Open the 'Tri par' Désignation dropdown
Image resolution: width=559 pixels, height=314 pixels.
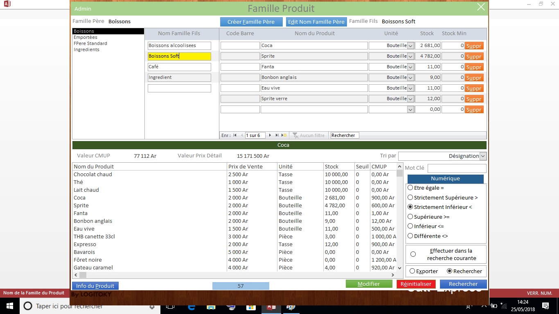click(483, 156)
